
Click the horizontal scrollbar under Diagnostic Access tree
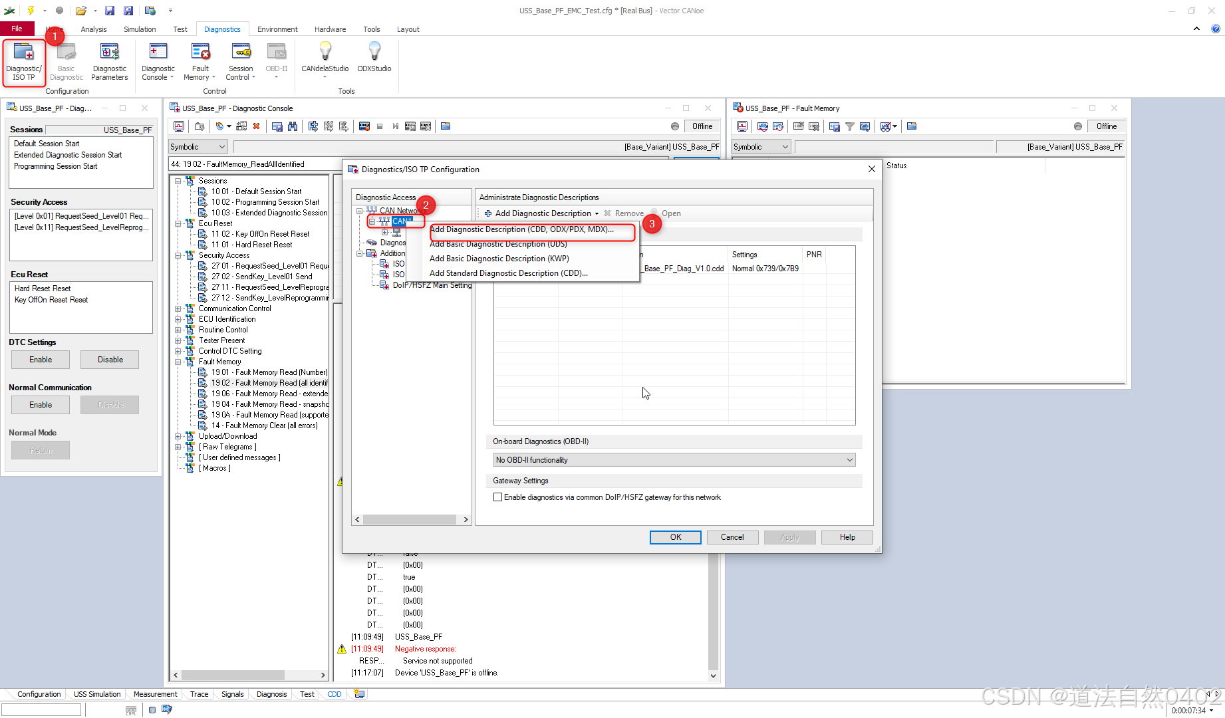coord(411,520)
